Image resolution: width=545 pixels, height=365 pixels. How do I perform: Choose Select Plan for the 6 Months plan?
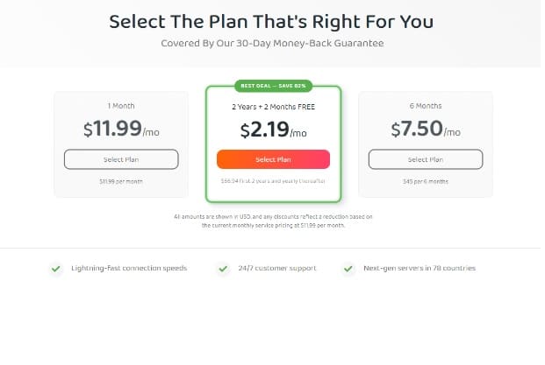click(x=425, y=159)
